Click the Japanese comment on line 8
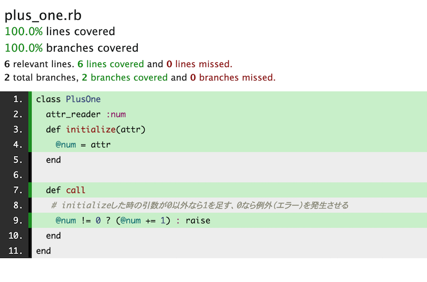427x282 pixels. click(200, 205)
